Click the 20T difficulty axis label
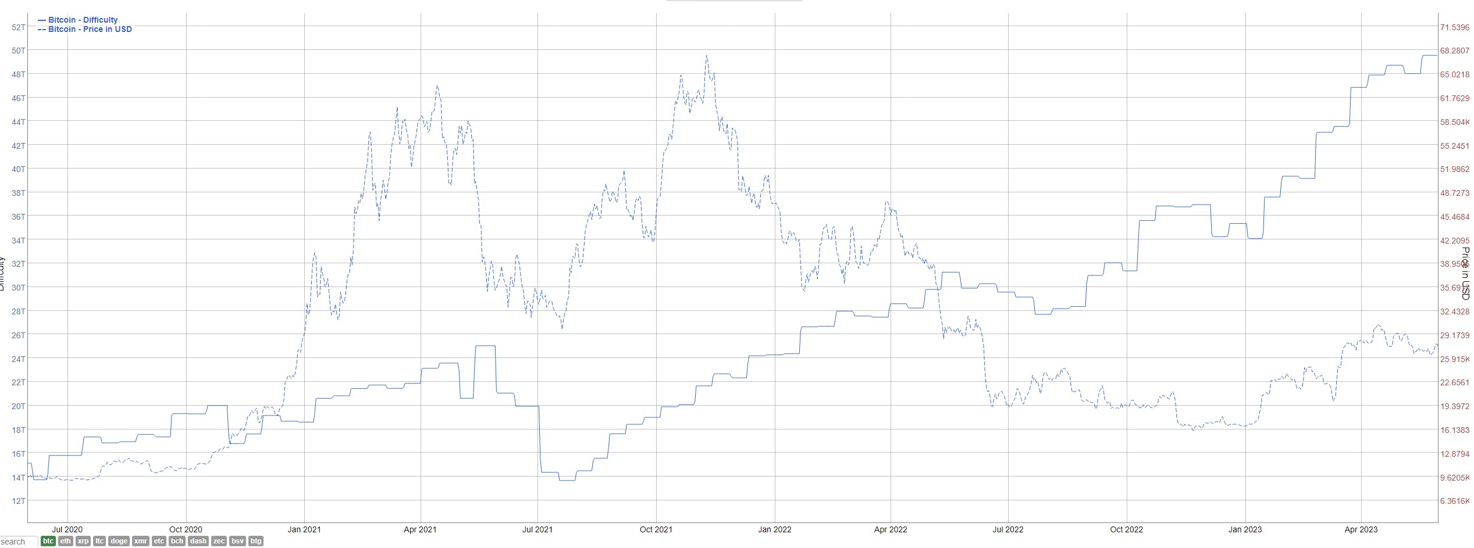This screenshot has height=548, width=1474. (19, 406)
